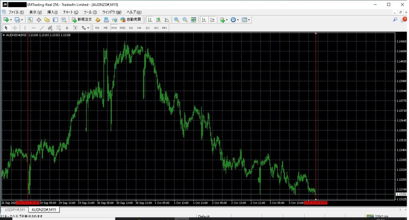
Task: Pick the trendline drawing tool
Action: pyautogui.click(x=42, y=28)
